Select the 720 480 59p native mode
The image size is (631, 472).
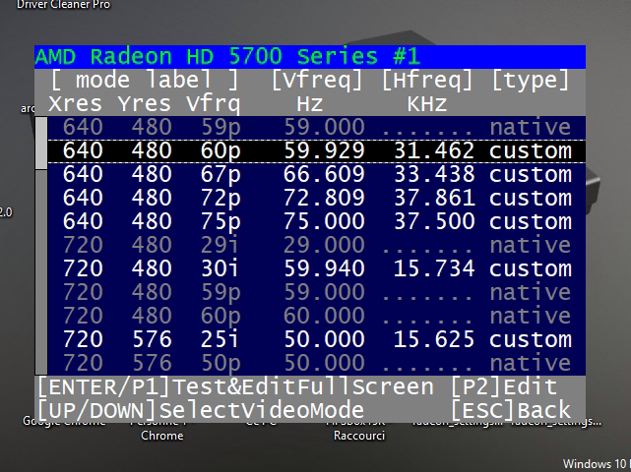pyautogui.click(x=316, y=293)
